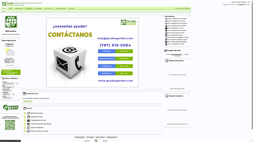Viewport: 253px width, 142px height.
Task: Click the Progreso del Año progress bar
Action: click(x=177, y=54)
